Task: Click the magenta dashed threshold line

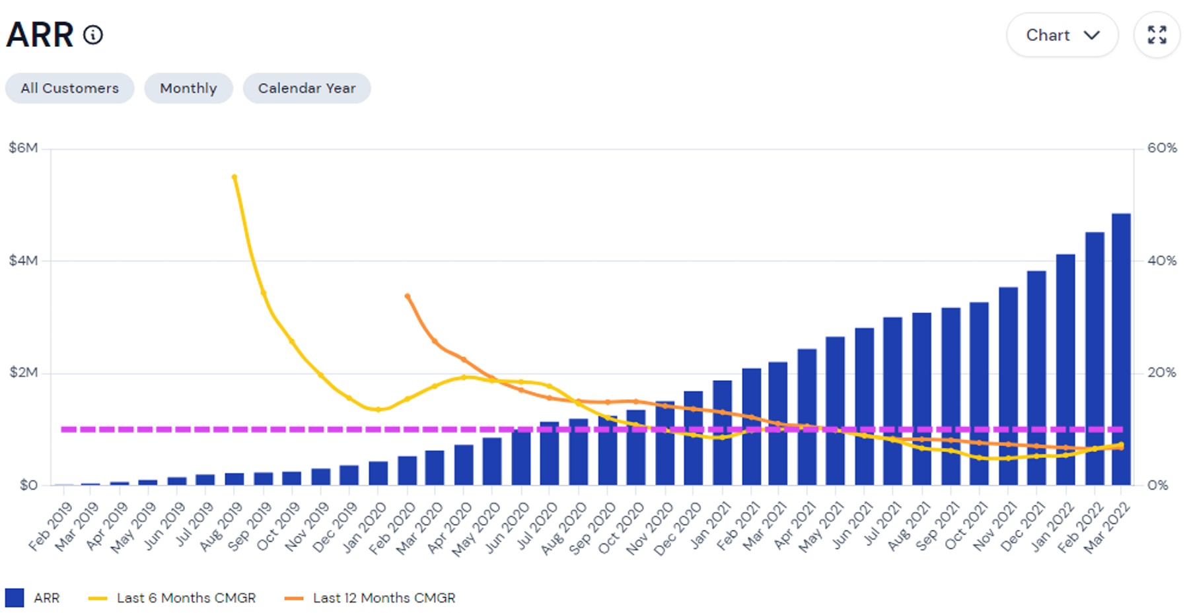Action: [592, 430]
